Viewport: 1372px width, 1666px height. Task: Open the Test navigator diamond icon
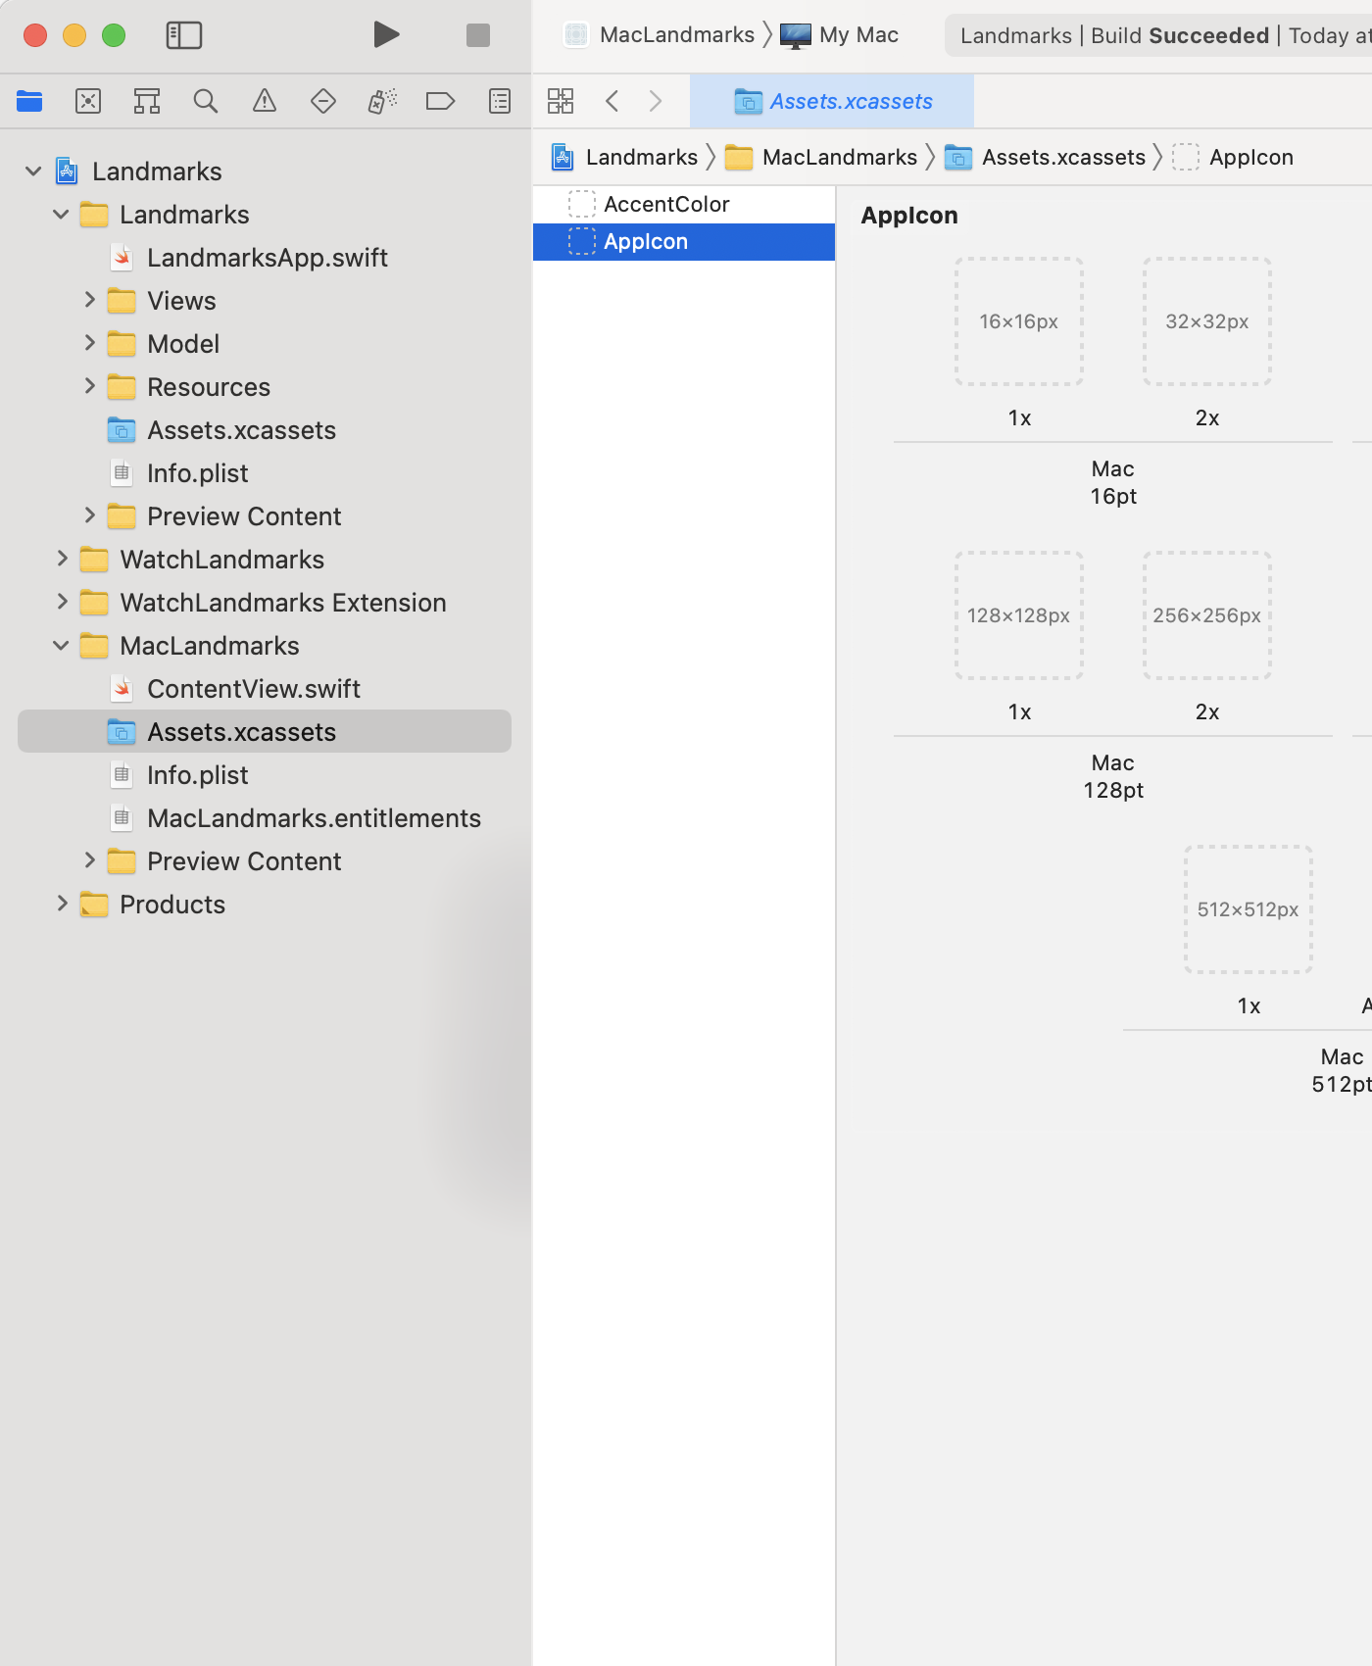[323, 101]
